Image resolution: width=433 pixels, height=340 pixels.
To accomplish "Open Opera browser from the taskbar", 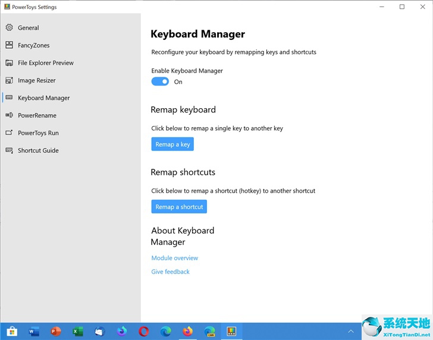I will click(143, 331).
